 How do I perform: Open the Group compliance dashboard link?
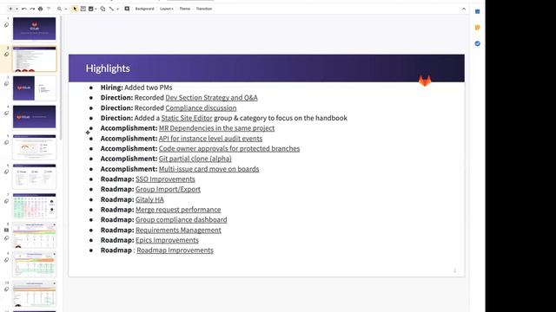pyautogui.click(x=182, y=219)
